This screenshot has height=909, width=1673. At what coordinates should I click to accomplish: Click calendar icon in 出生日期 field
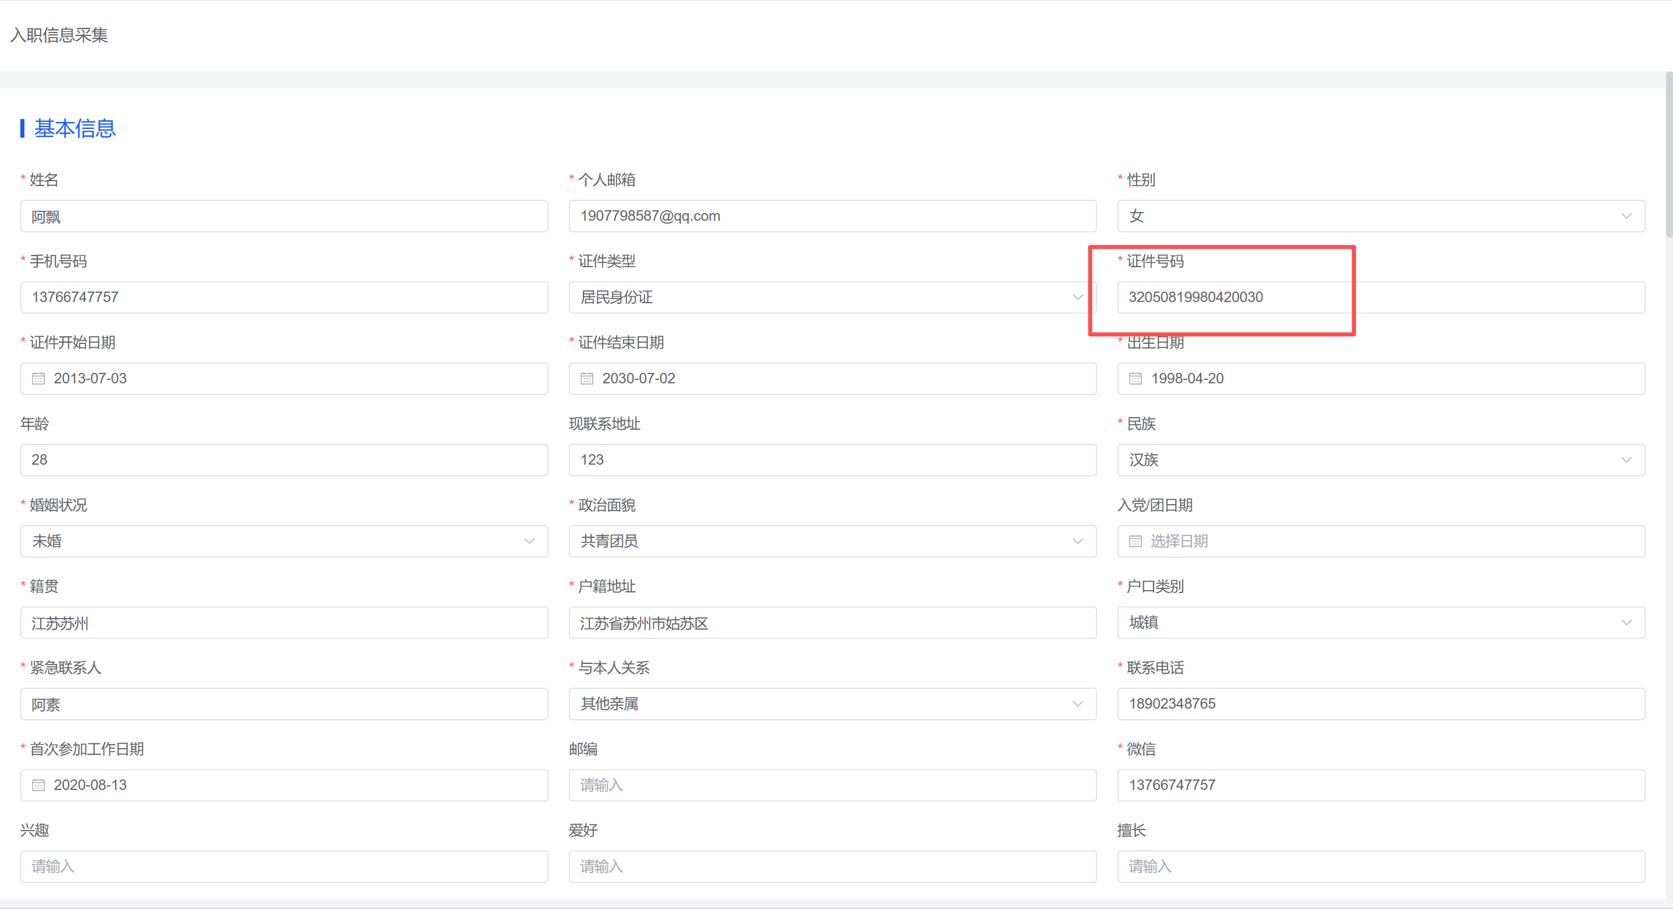1135,379
